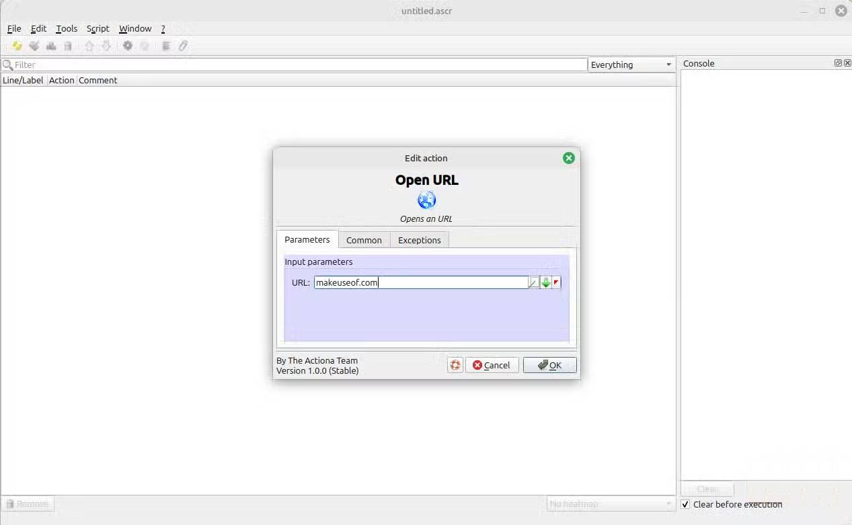Viewport: 852px width, 525px height.
Task: Click the toolbar icon between tag and trash
Action: 51,46
